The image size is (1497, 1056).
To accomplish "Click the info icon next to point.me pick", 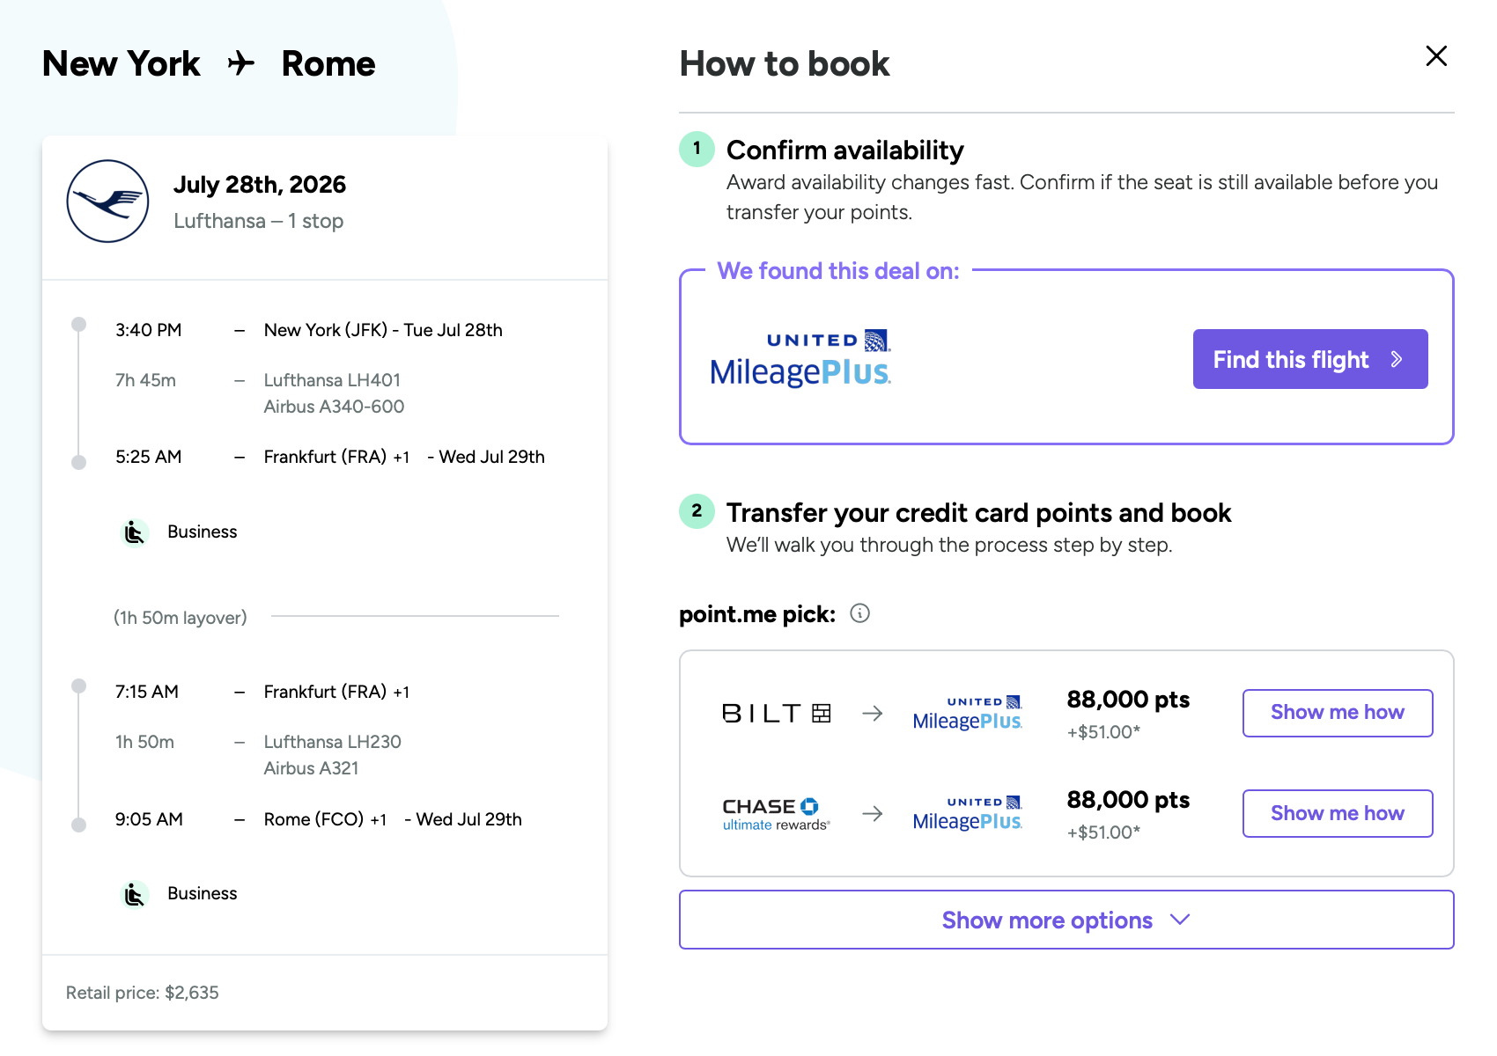I will pos(859,613).
